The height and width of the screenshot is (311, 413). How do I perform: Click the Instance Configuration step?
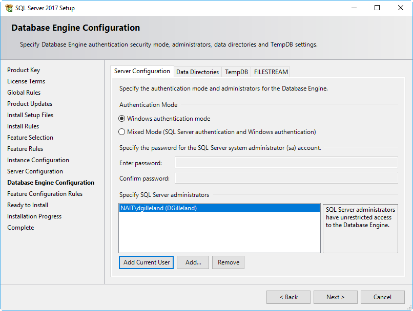38,160
